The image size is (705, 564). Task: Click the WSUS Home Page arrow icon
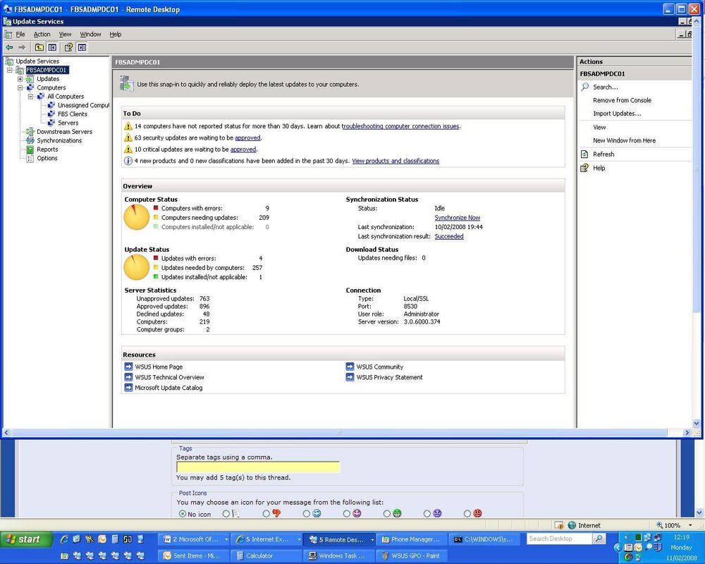coord(128,367)
